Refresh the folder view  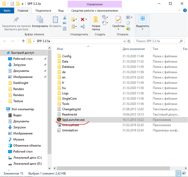click(x=129, y=41)
